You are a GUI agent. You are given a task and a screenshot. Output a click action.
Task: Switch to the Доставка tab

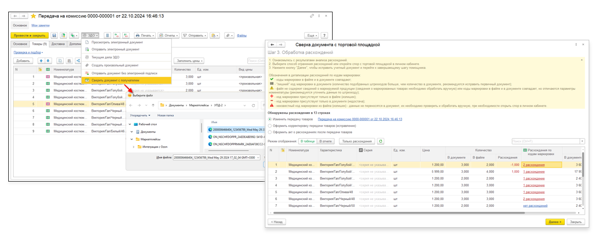[58, 44]
